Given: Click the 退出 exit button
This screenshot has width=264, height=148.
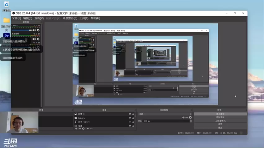Looking at the screenshot, I should (220, 128).
